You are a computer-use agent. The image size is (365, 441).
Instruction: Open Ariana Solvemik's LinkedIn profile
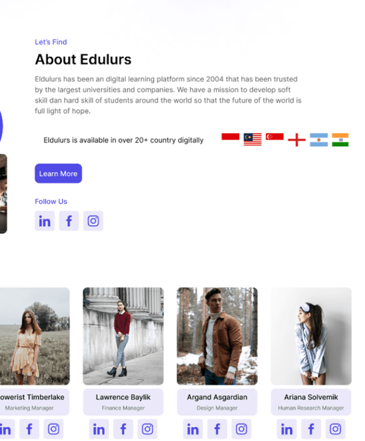coord(287,429)
